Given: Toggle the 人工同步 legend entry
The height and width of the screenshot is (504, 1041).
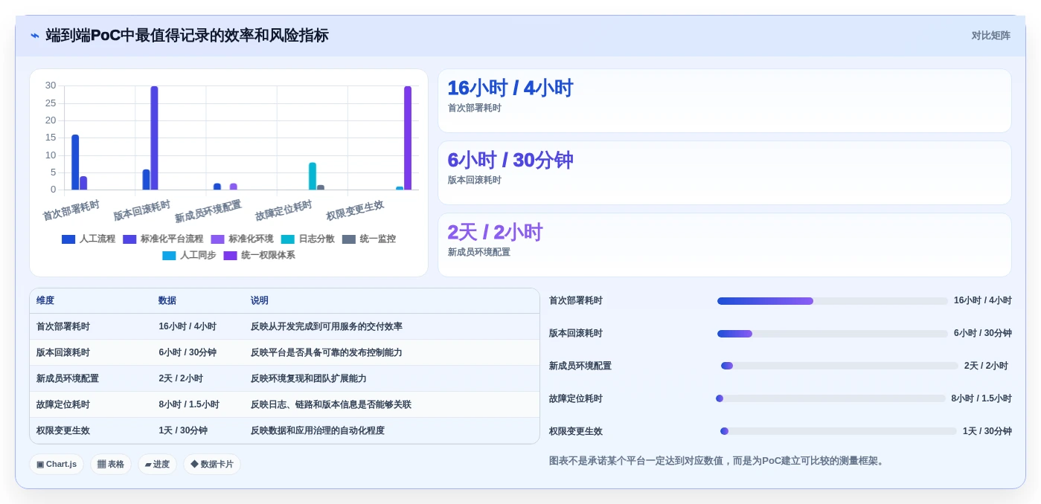Looking at the screenshot, I should click(x=189, y=256).
